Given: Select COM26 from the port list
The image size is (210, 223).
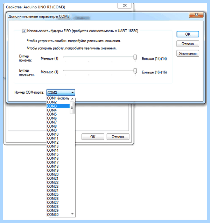Looking at the screenshot, I should [x=58, y=199].
